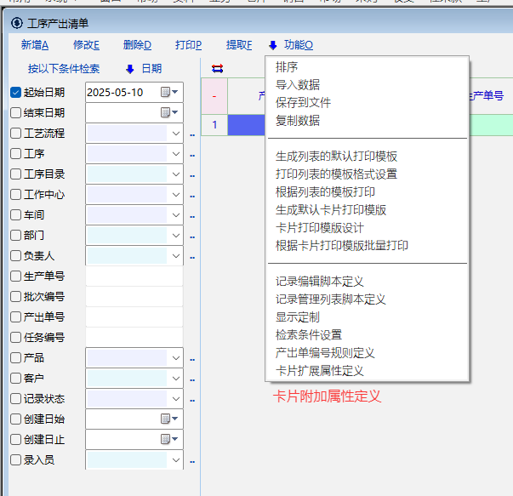Open the calendar picker for 创建日始
Image resolution: width=513 pixels, height=496 pixels.
[170, 419]
